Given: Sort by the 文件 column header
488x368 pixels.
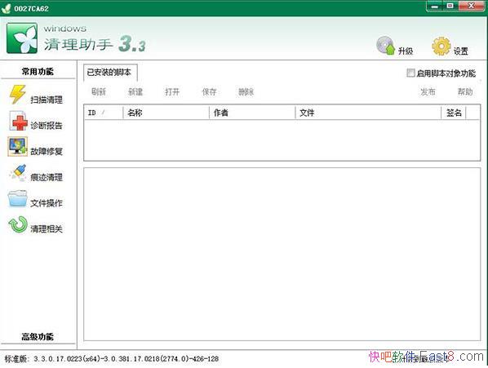Looking at the screenshot, I should click(x=368, y=113).
